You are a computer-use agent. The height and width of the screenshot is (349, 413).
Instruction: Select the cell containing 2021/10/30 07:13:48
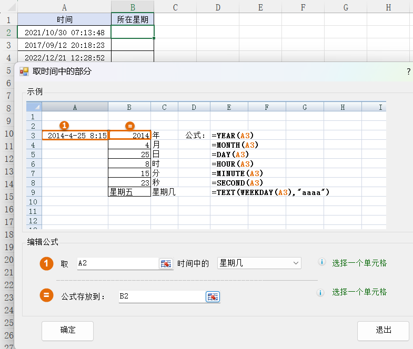click(x=64, y=33)
